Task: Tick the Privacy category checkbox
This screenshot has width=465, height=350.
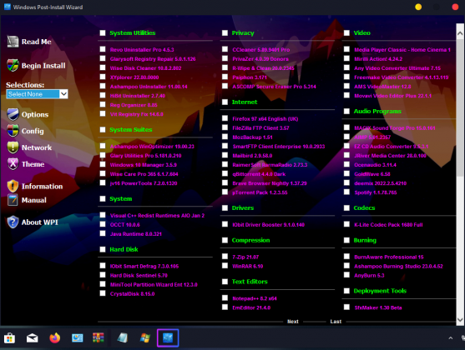Action: point(225,32)
